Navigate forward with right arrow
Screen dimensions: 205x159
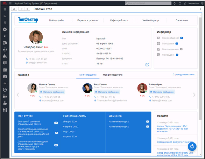pyautogui.click(x=27, y=9)
